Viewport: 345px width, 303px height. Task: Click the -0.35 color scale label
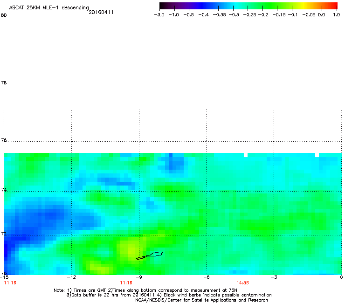tap(220, 15)
